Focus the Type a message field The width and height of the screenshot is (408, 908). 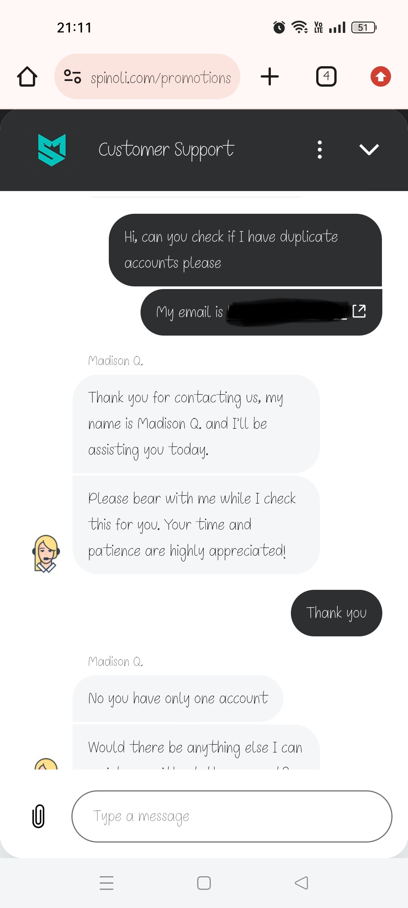232,816
